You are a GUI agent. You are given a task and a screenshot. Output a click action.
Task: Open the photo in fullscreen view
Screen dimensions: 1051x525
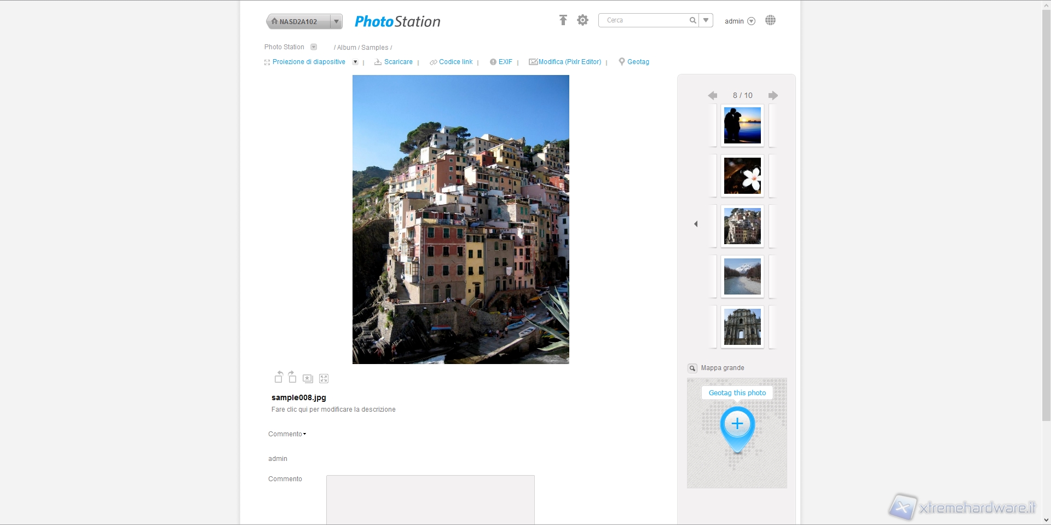(x=324, y=378)
